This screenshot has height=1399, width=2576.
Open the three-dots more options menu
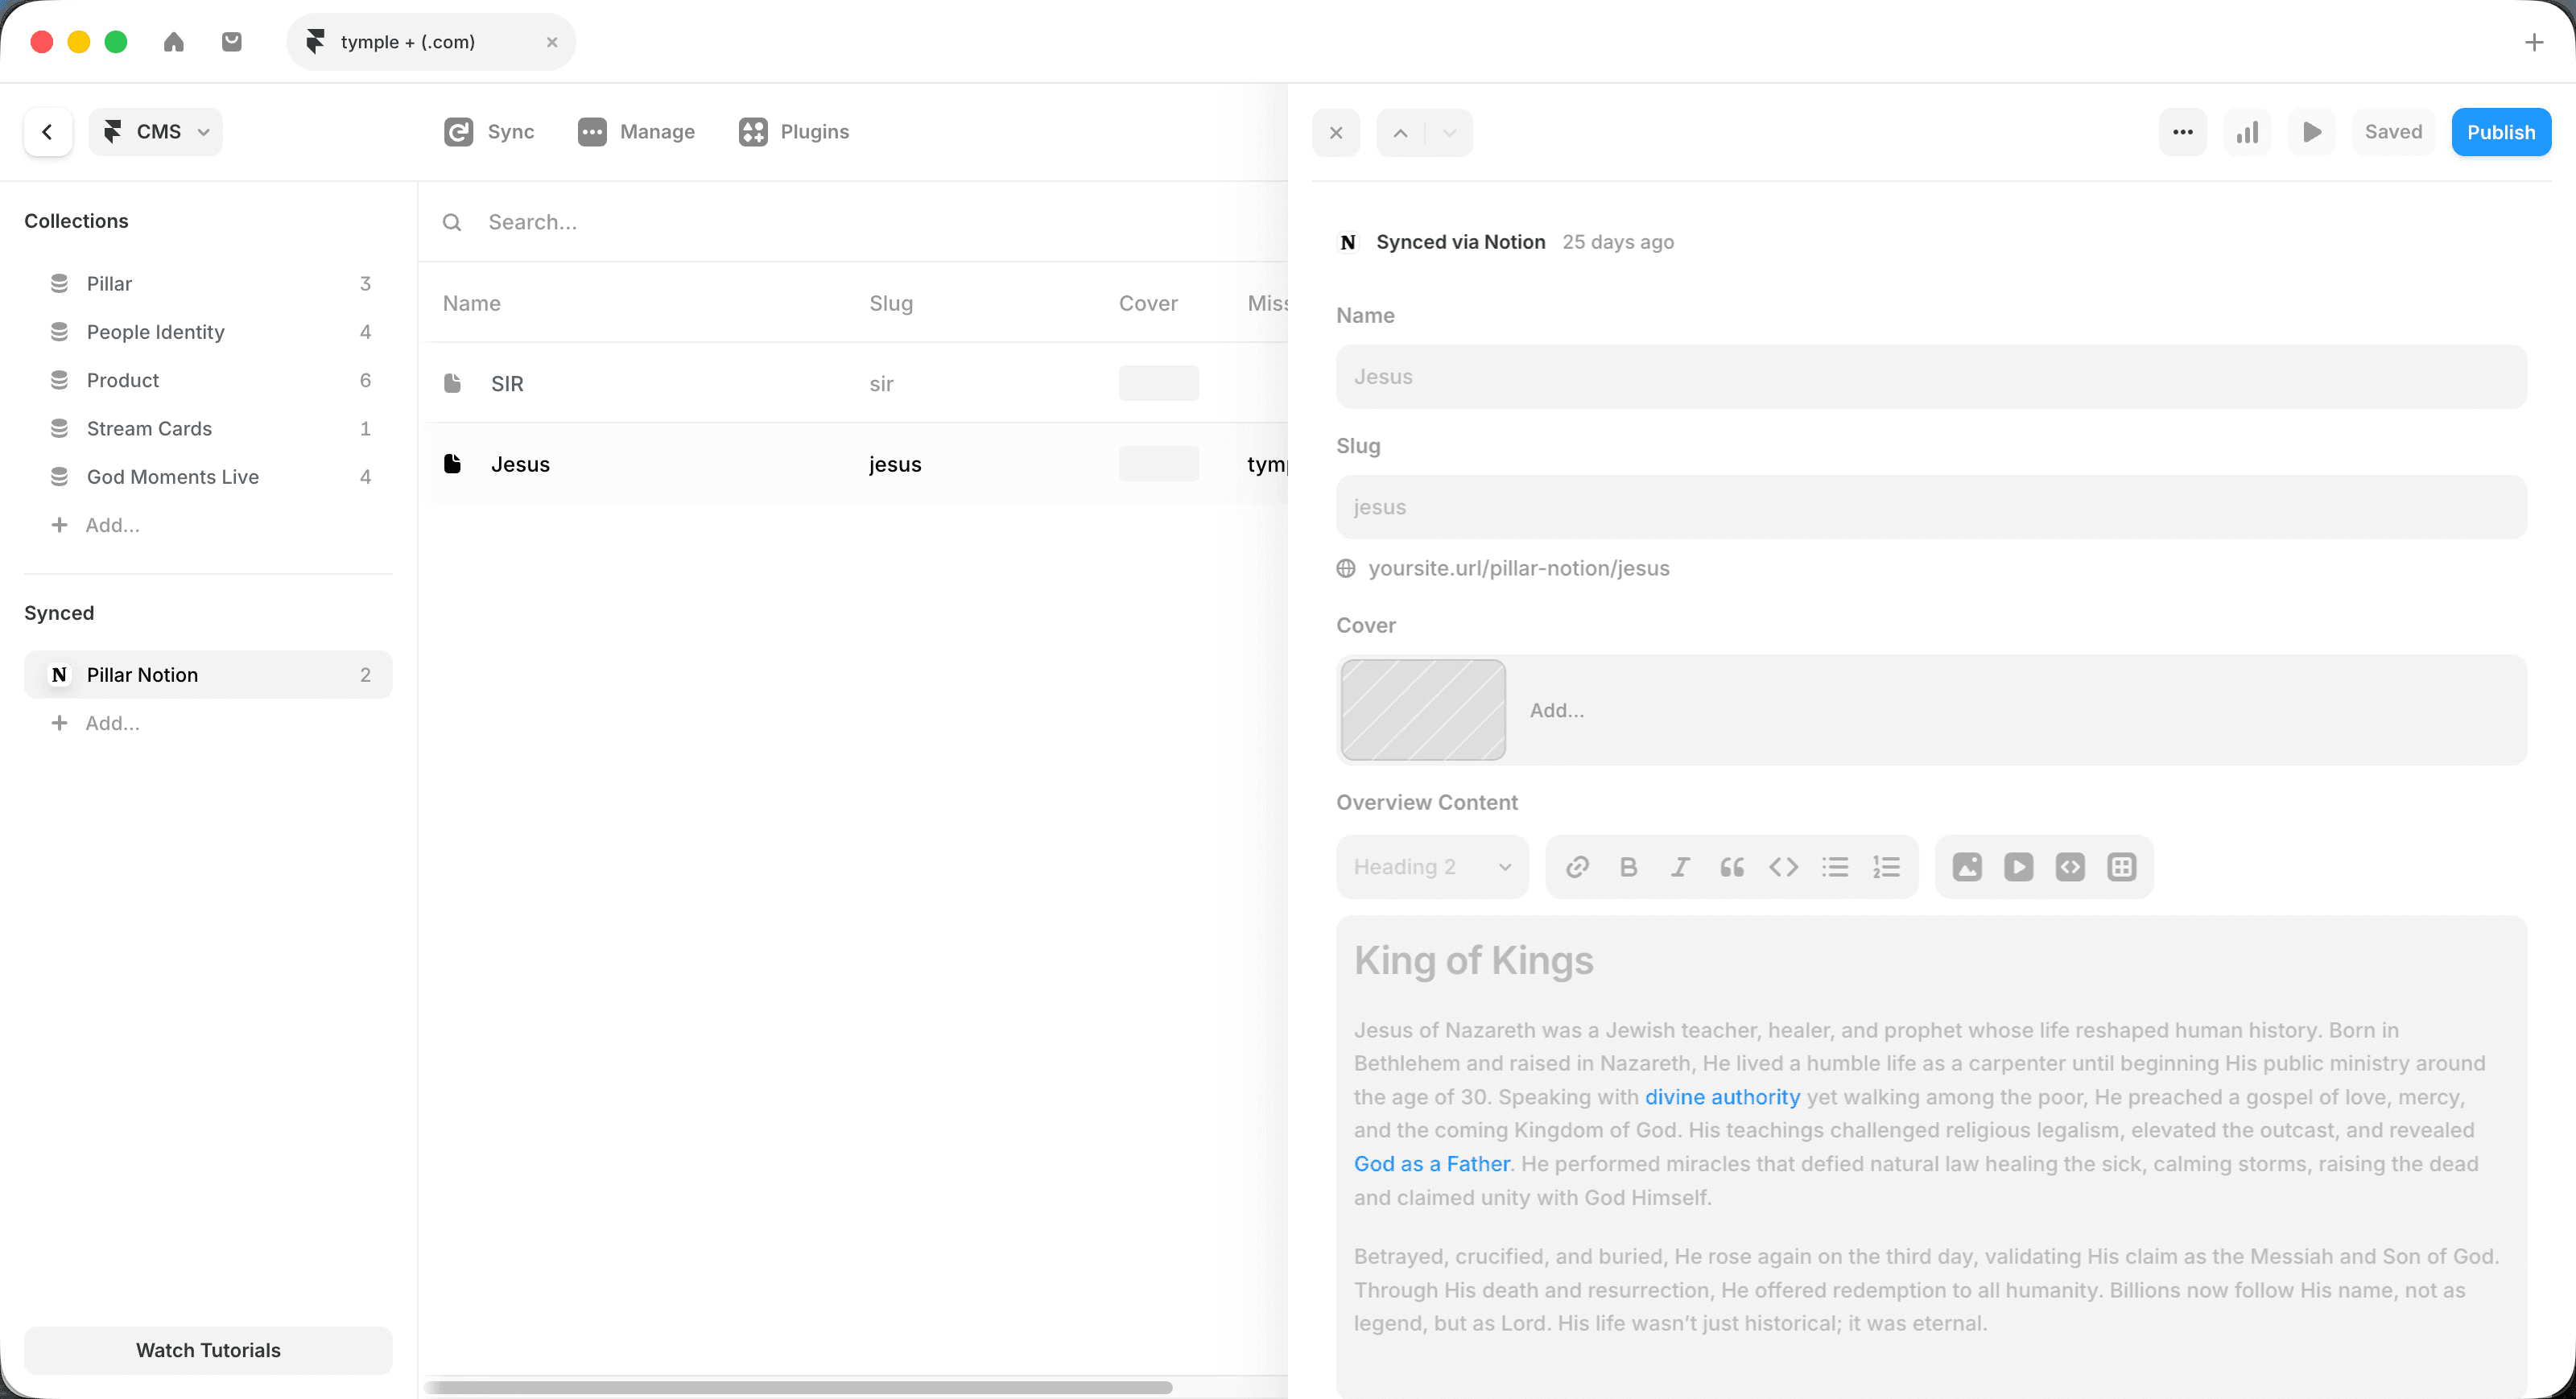coord(2182,132)
